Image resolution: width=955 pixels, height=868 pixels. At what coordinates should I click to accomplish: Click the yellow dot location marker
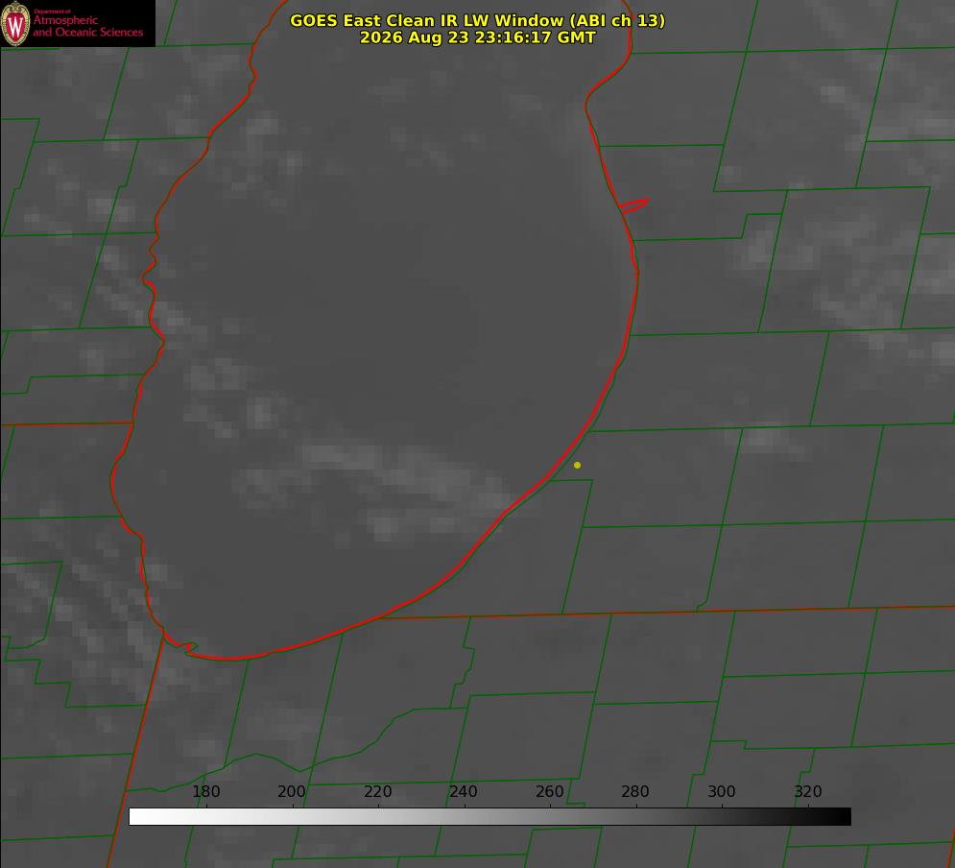(x=577, y=465)
